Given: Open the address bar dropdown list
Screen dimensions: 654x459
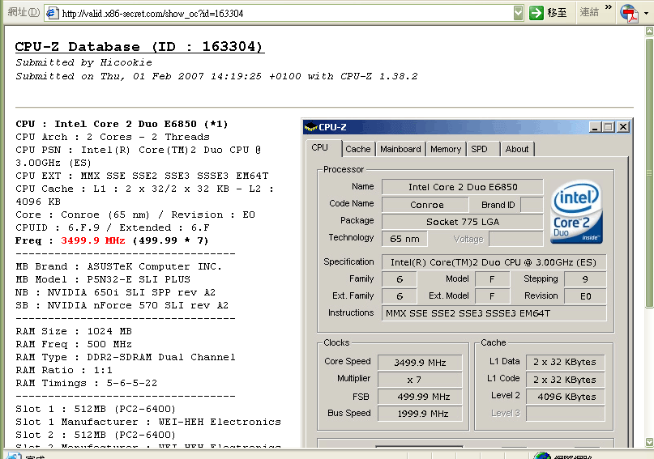Looking at the screenshot, I should click(518, 13).
